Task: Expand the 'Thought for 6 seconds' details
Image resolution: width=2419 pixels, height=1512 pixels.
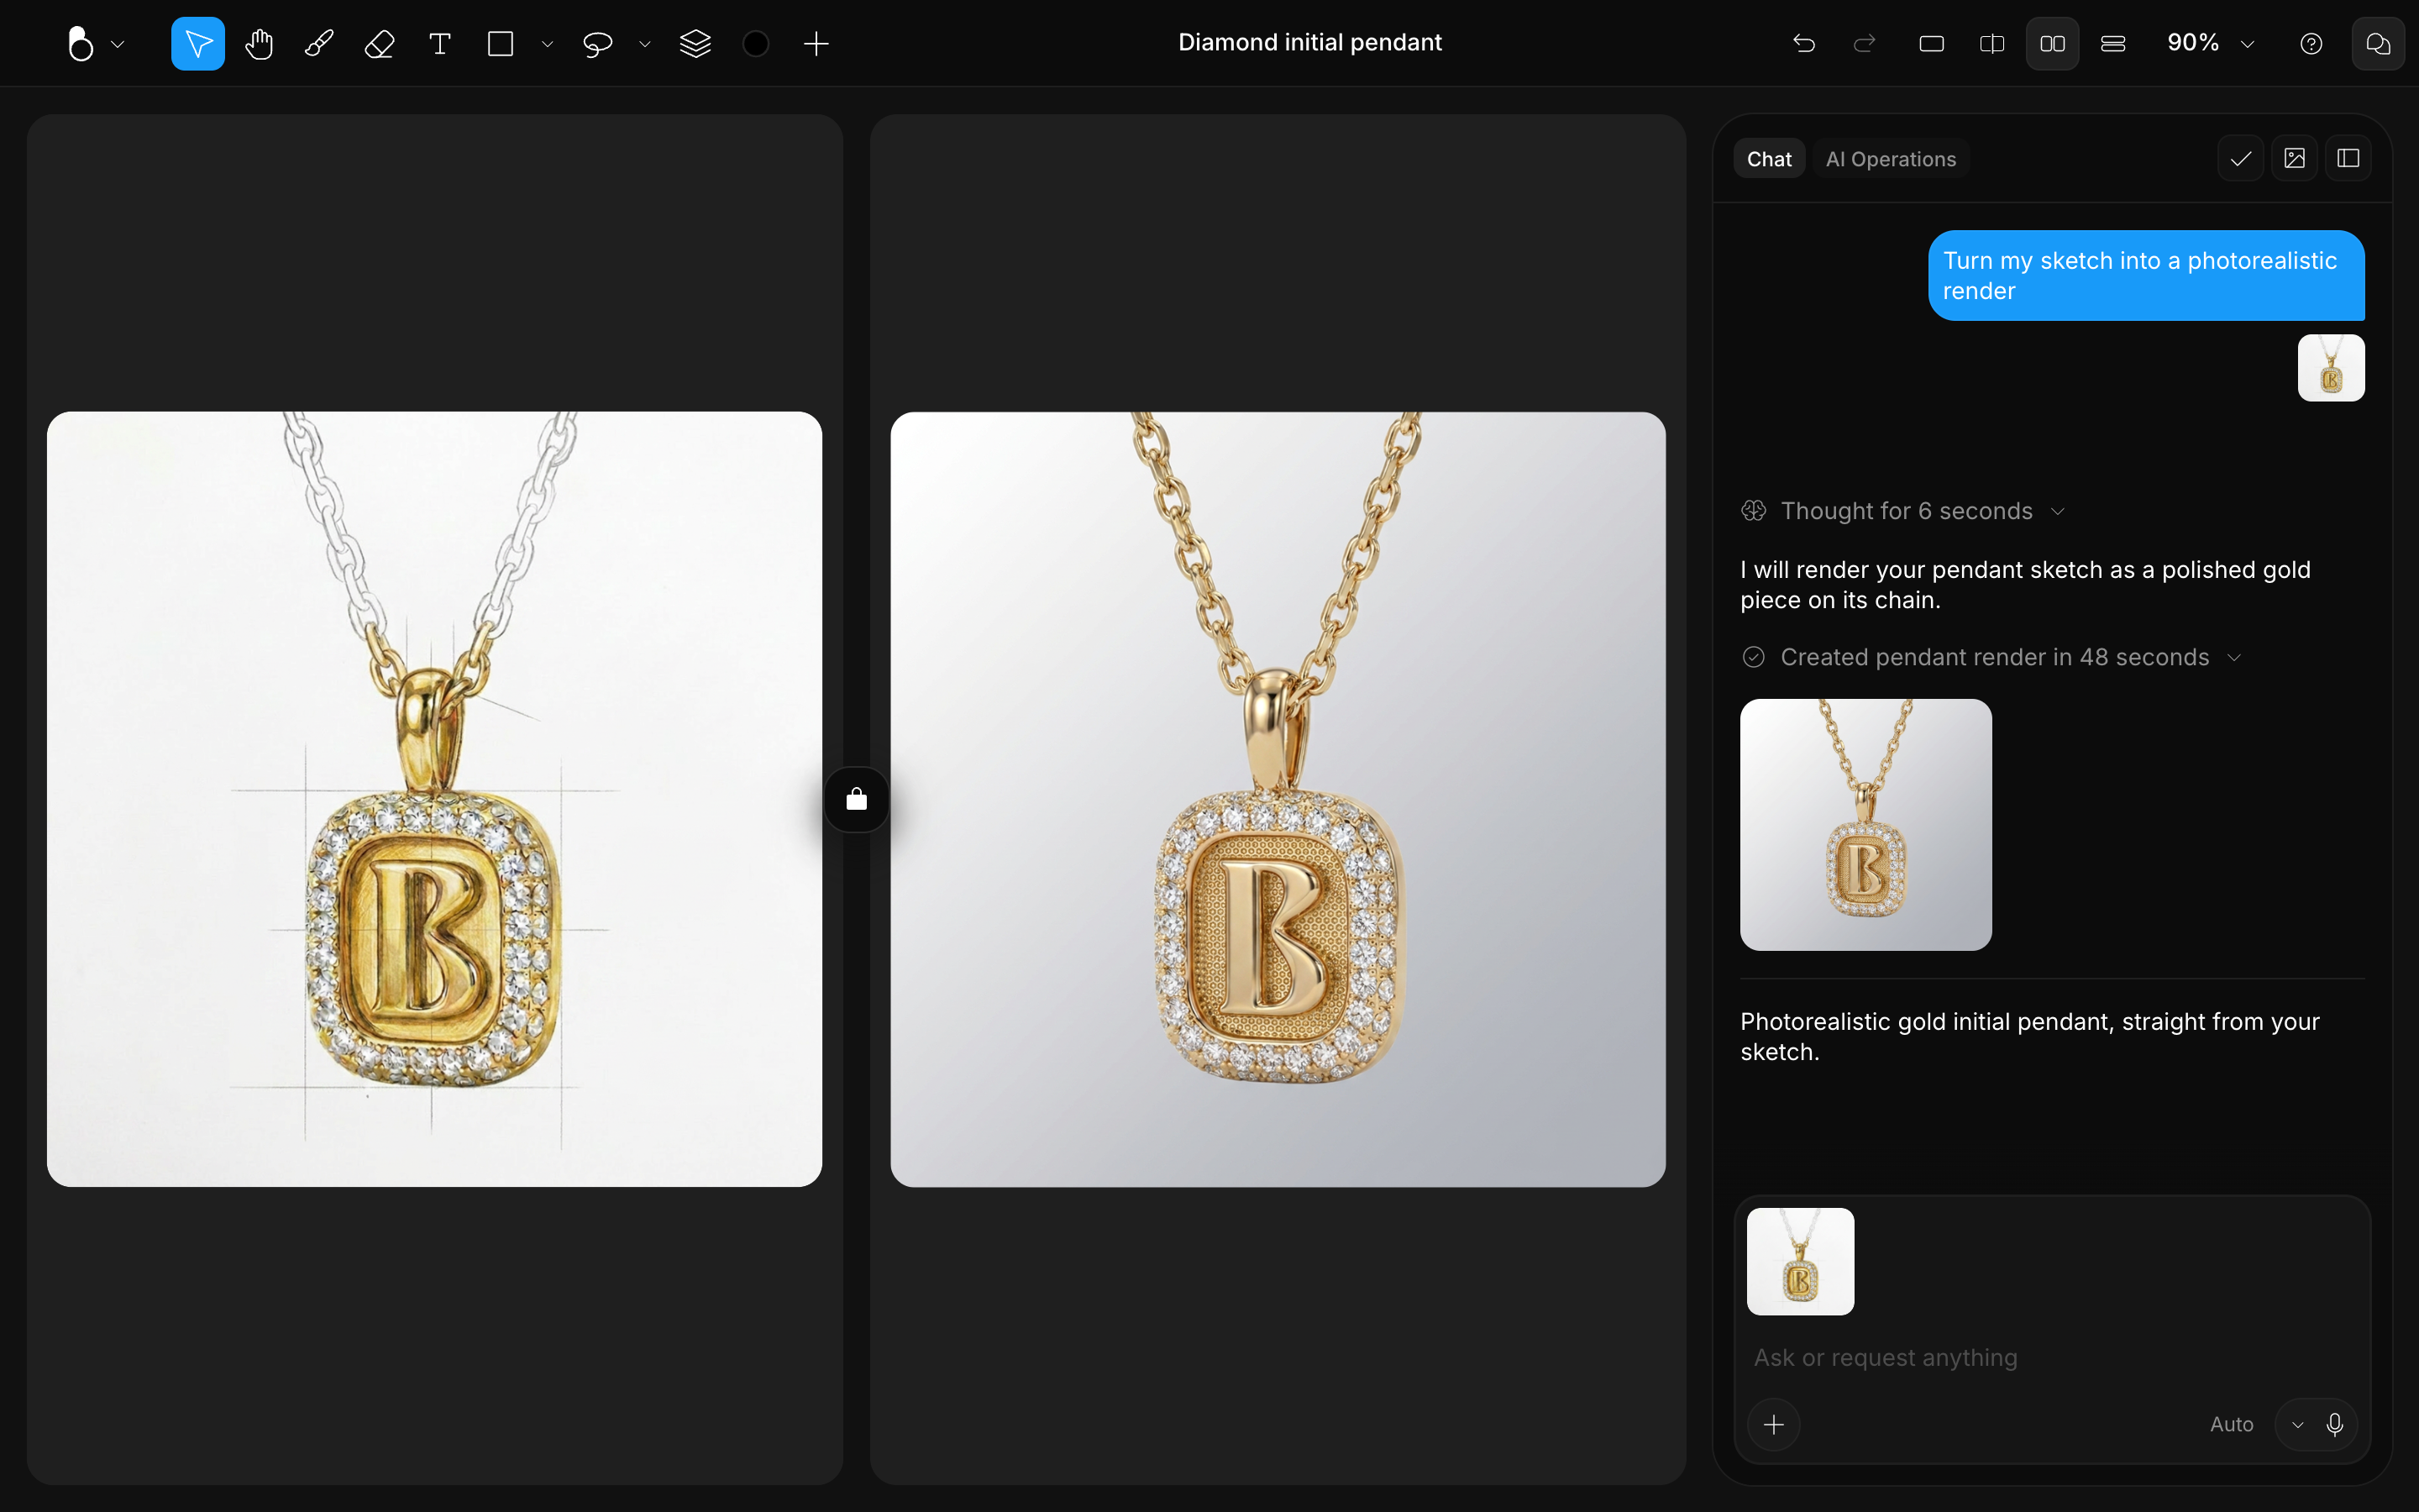Action: pyautogui.click(x=1903, y=511)
